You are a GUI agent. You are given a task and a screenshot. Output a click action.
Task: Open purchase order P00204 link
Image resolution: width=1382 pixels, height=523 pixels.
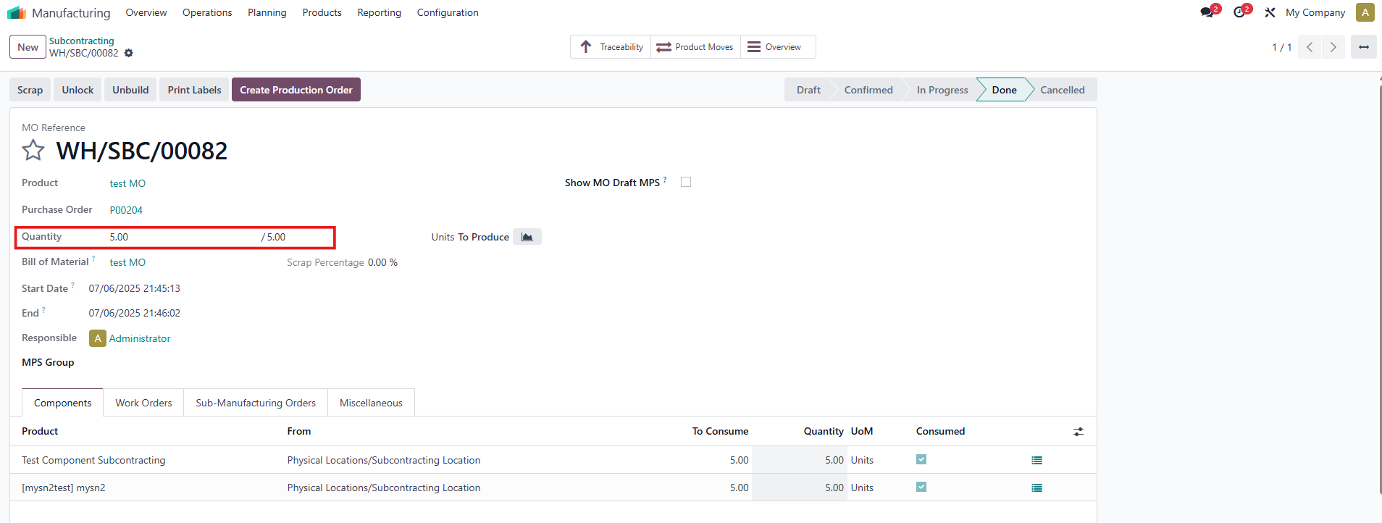pyautogui.click(x=126, y=210)
